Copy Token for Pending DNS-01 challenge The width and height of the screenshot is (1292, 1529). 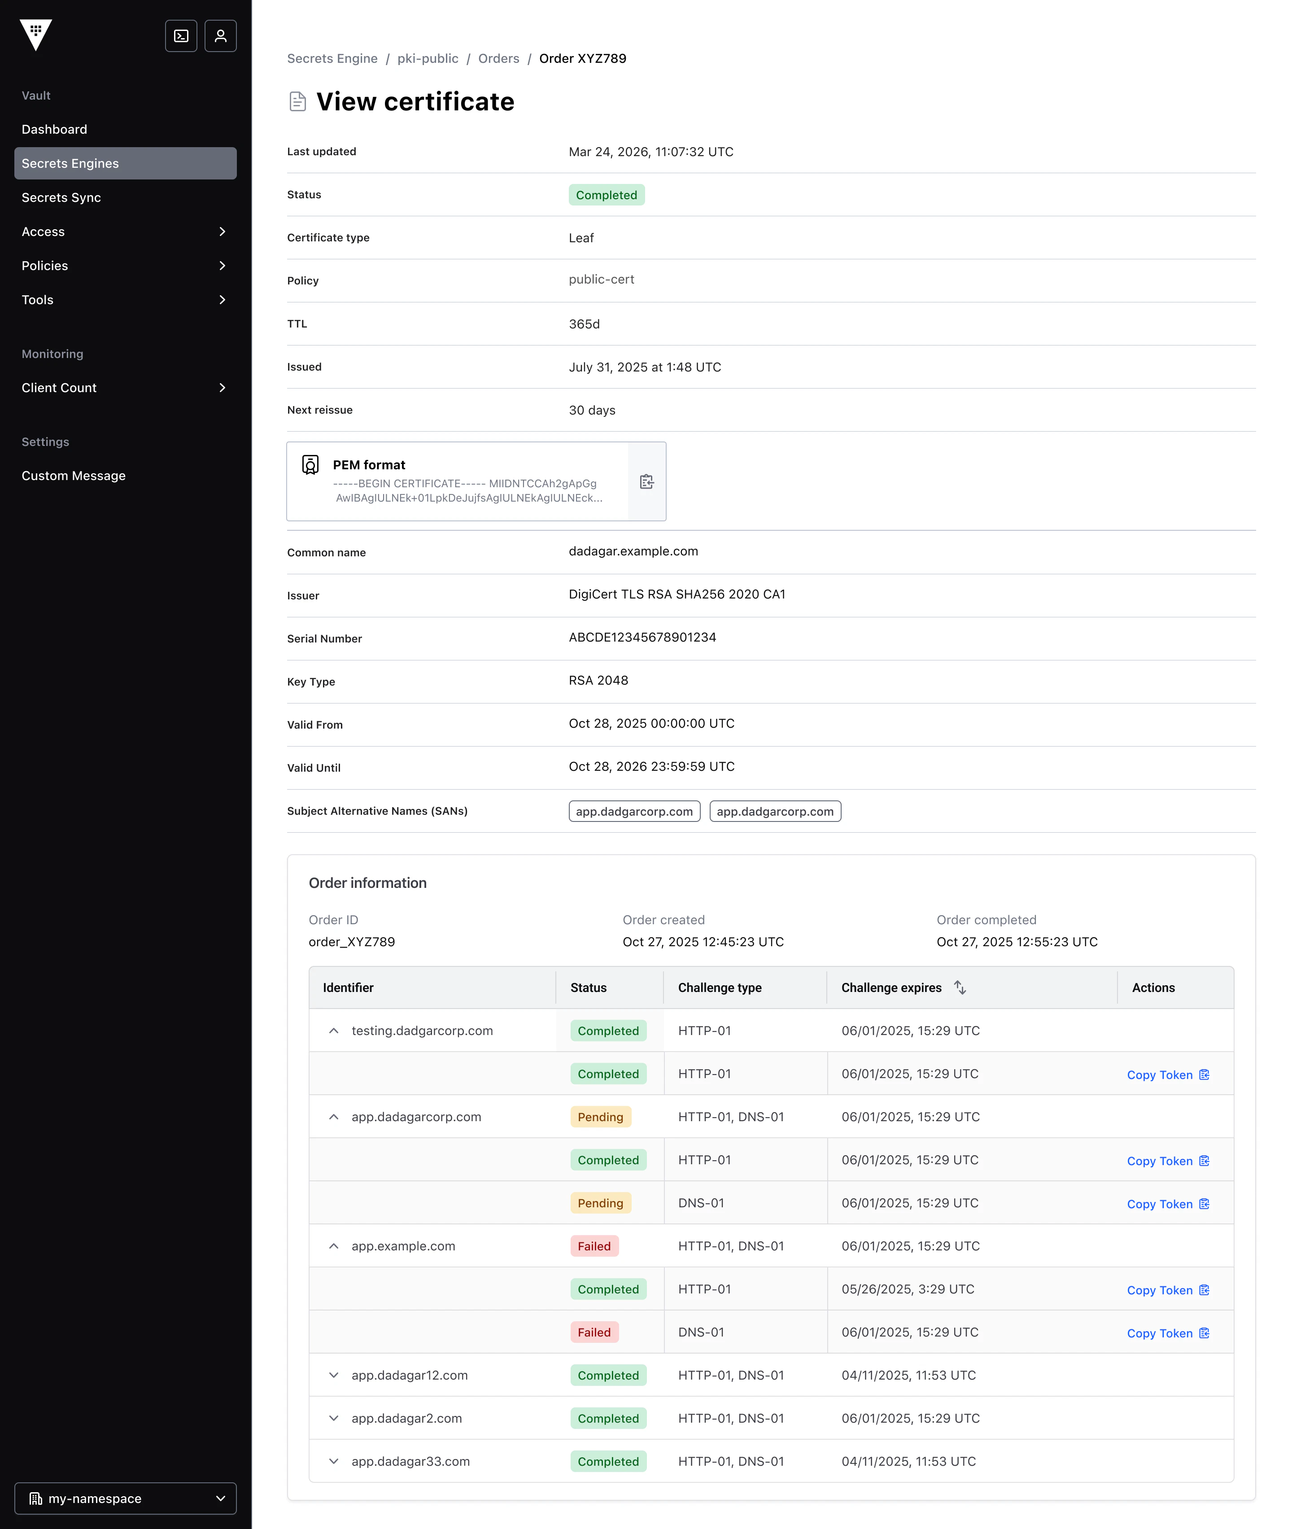(1168, 1204)
